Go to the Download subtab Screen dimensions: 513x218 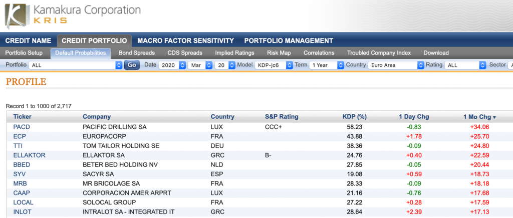(x=436, y=53)
